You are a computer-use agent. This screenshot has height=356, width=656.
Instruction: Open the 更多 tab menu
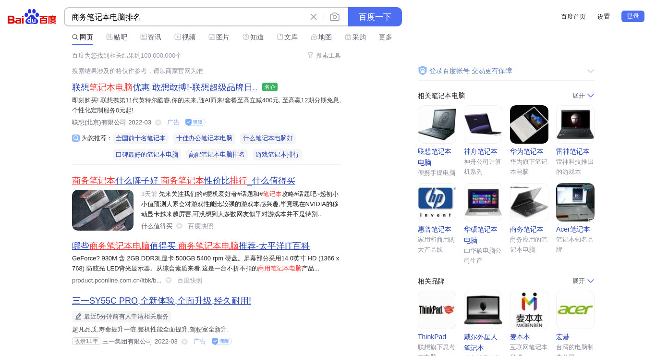coord(386,37)
